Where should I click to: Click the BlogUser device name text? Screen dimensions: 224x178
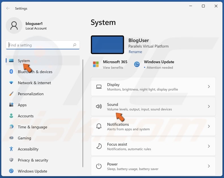pos(139,40)
